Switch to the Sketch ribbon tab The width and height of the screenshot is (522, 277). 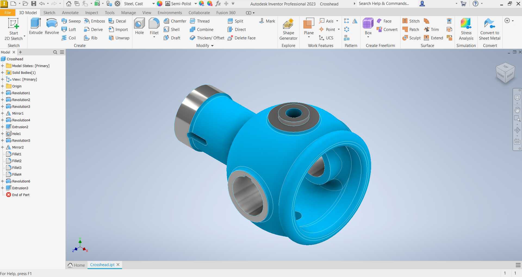click(49, 12)
